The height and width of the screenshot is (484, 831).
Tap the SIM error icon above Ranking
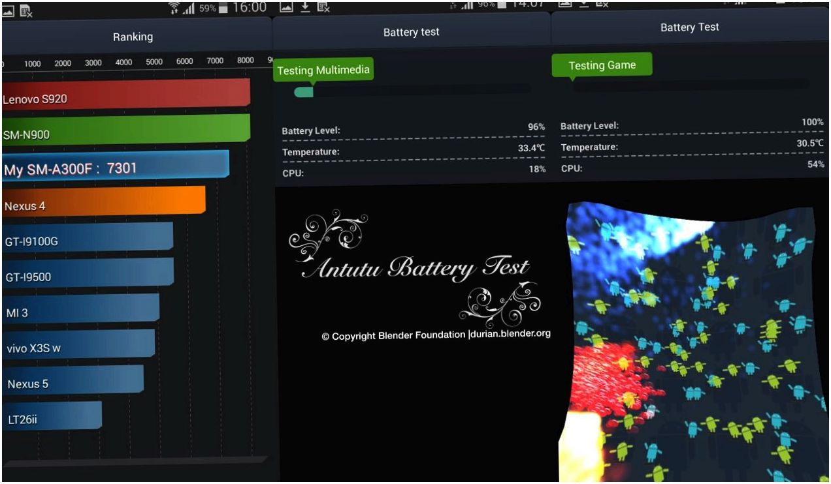25,10
